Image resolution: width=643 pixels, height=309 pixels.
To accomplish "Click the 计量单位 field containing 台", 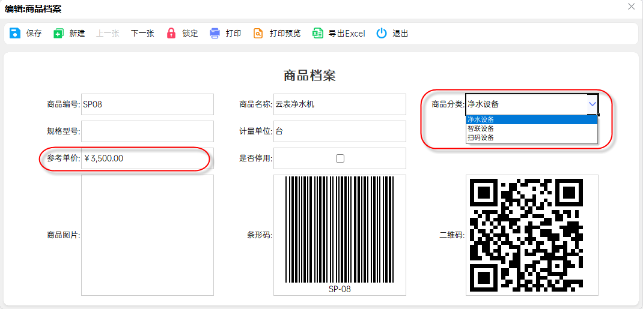I will (x=340, y=131).
